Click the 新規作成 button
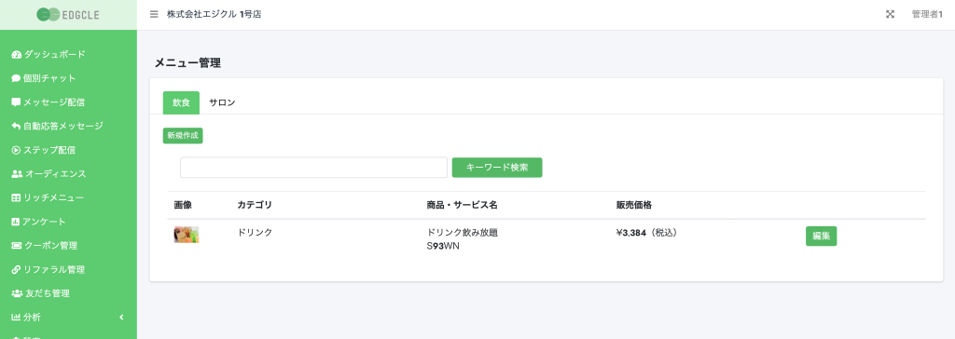The image size is (955, 339). pyautogui.click(x=183, y=136)
